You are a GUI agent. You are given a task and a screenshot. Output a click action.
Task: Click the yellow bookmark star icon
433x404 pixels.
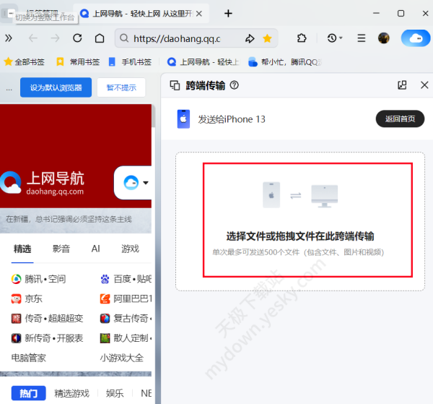click(267, 38)
